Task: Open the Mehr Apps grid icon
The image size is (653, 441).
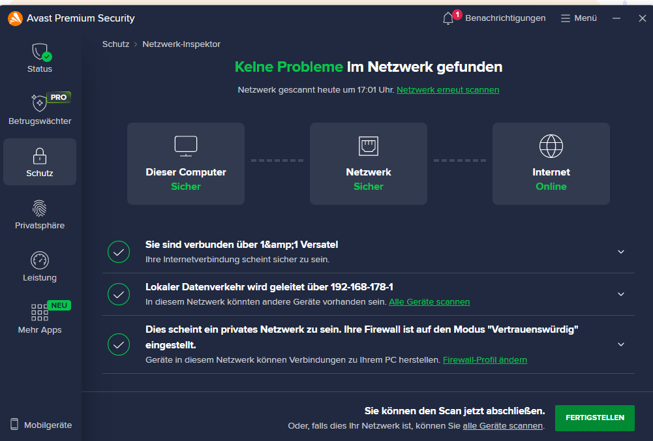Action: (x=40, y=312)
